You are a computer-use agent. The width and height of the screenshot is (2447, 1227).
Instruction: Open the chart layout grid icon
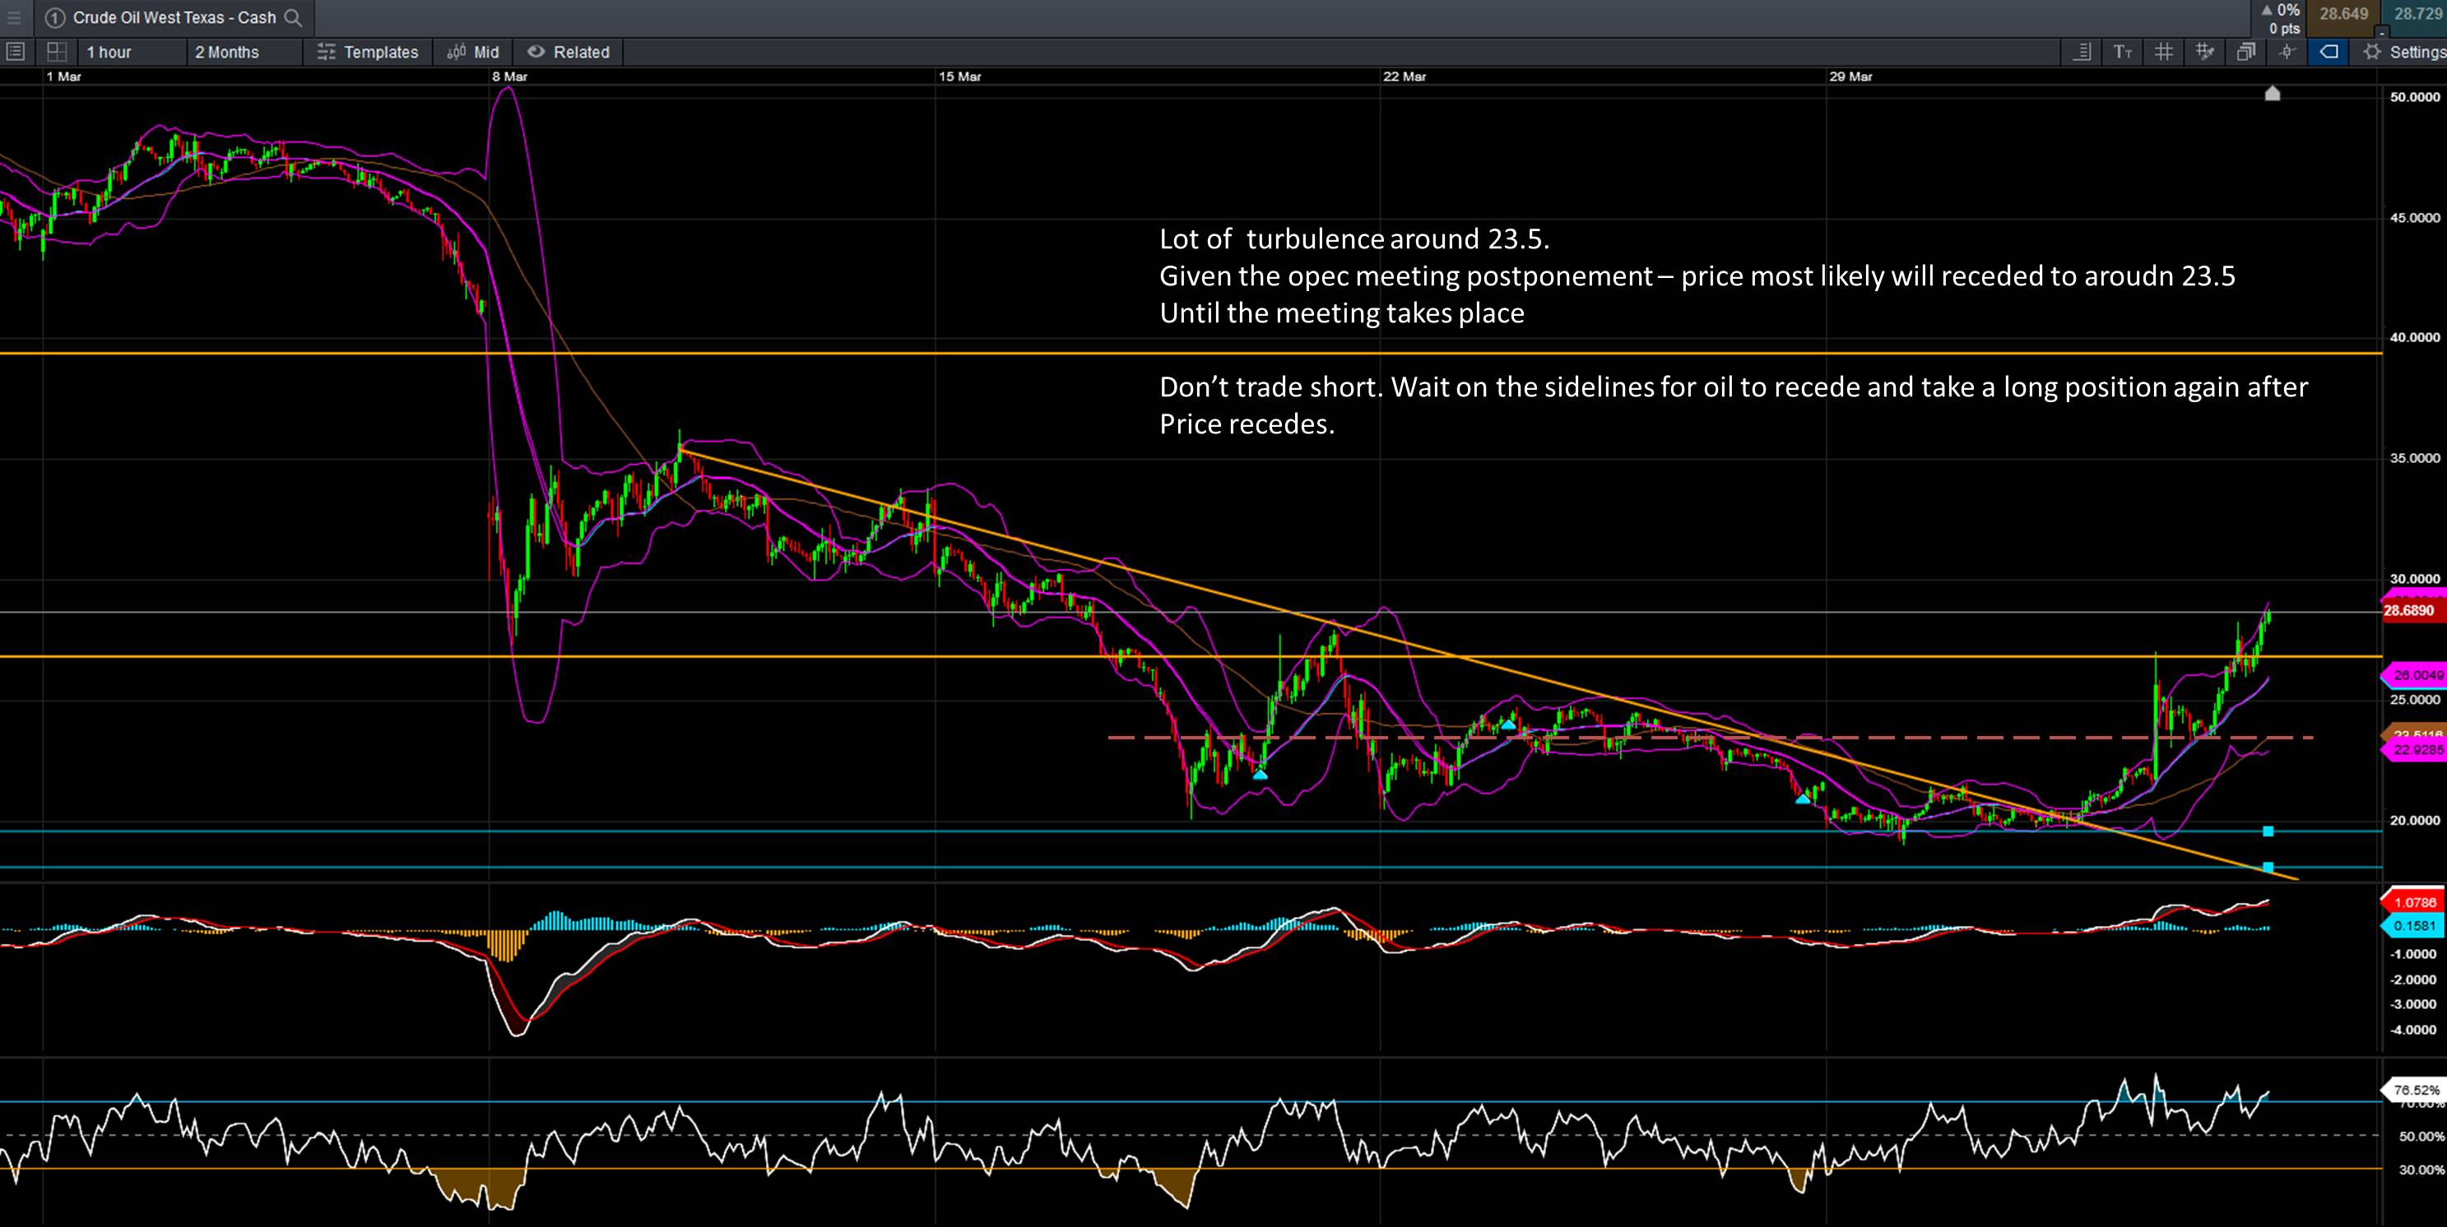57,53
